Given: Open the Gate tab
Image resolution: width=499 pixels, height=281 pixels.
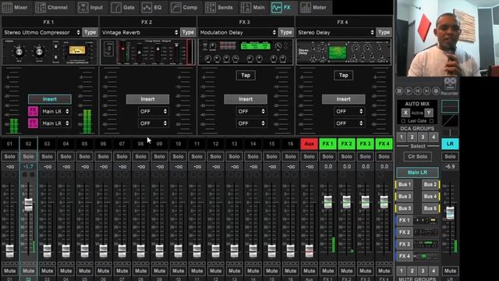Looking at the screenshot, I should point(123,7).
